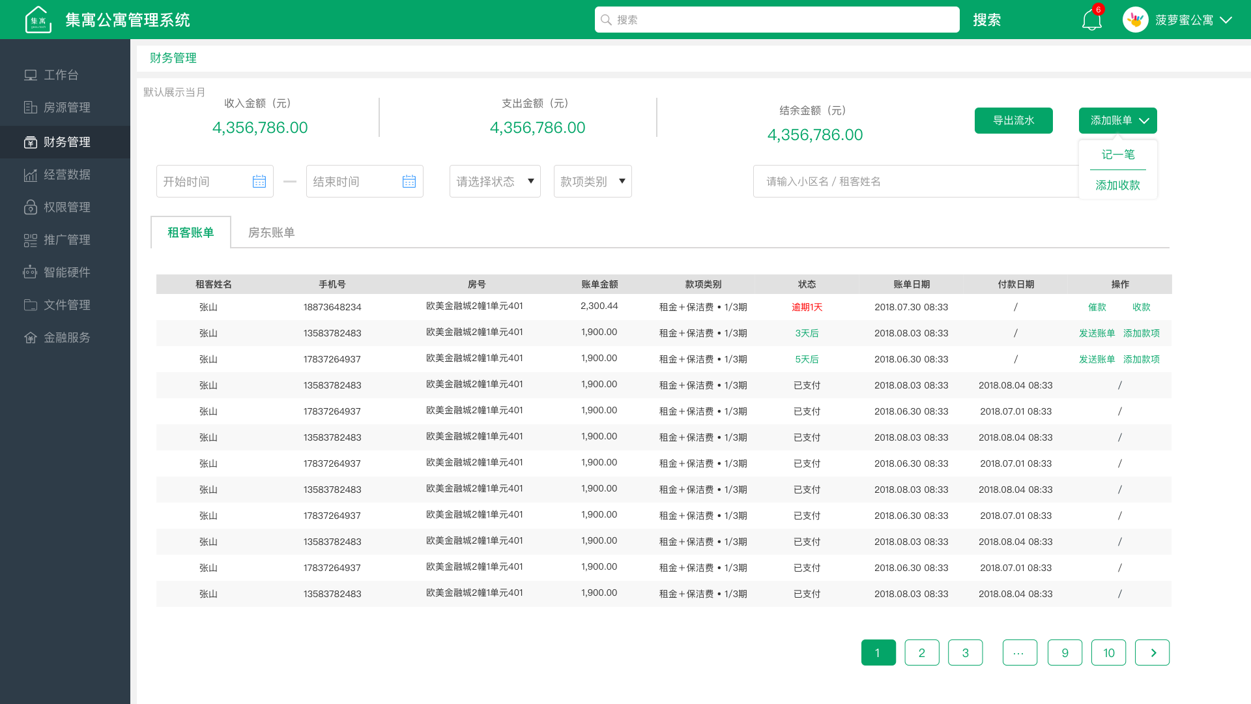The image size is (1251, 704).
Task: Click the 文件管理 folder icon
Action: pos(31,305)
